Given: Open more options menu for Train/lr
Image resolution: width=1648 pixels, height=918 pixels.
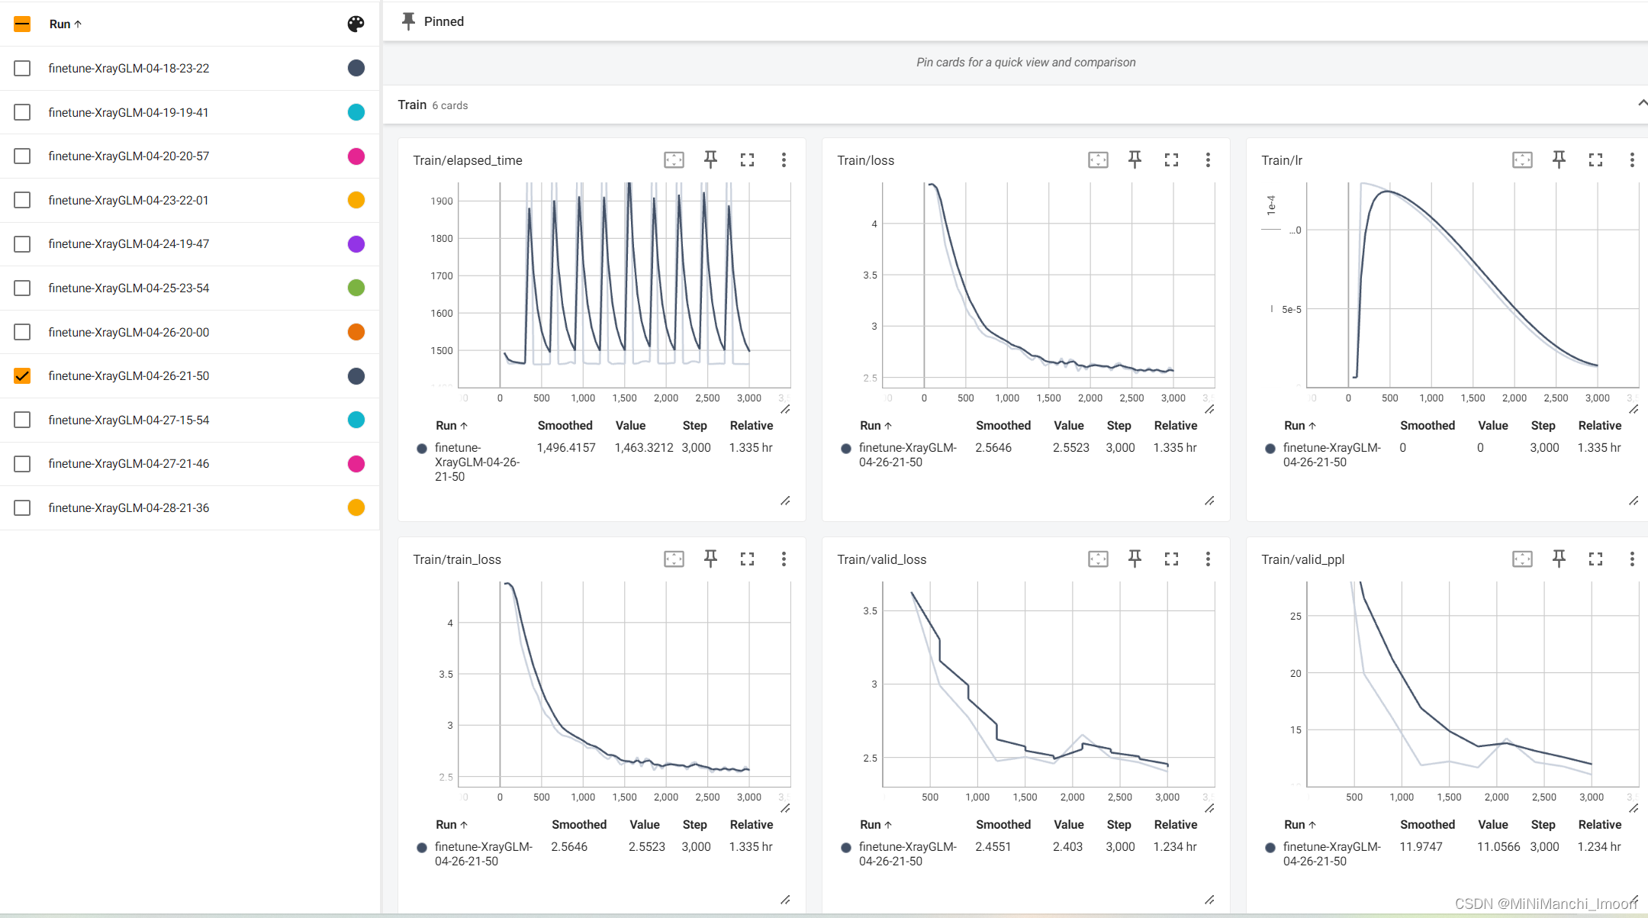Looking at the screenshot, I should (1631, 159).
